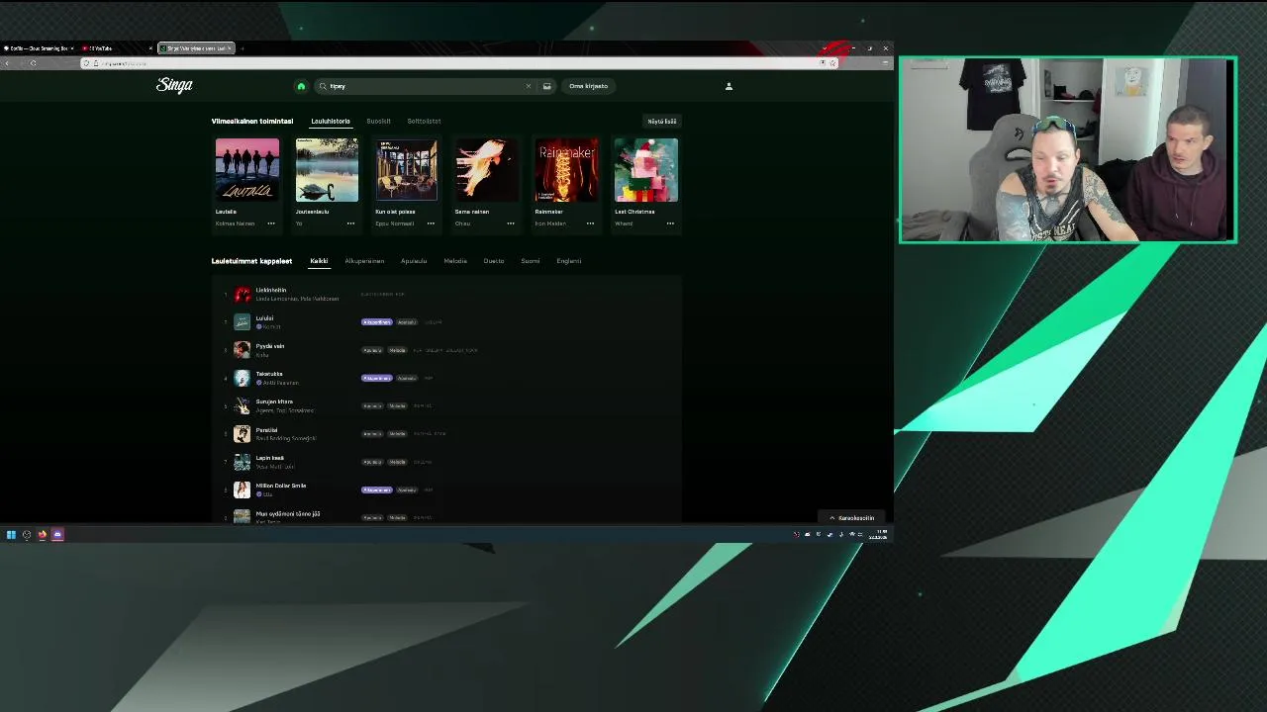Filter songs by Duetto
Screen dimensions: 1267x712
[494, 261]
